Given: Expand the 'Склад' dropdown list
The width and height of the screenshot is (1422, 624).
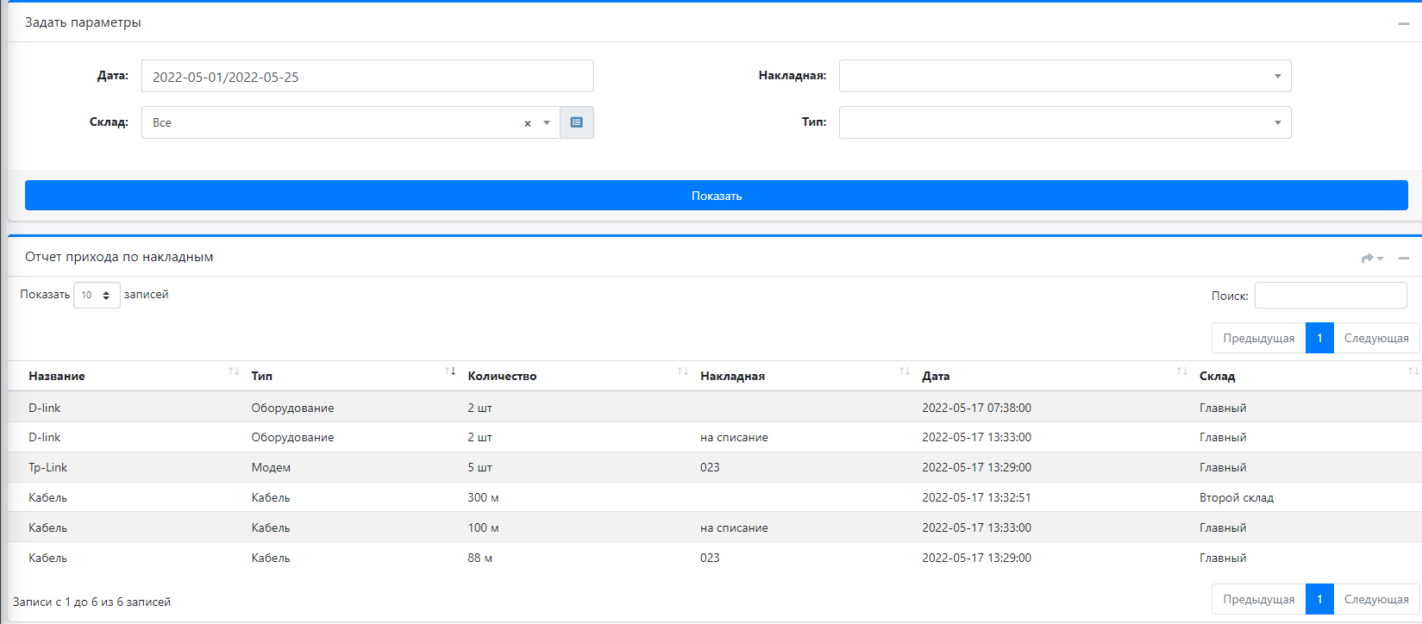Looking at the screenshot, I should tap(547, 122).
